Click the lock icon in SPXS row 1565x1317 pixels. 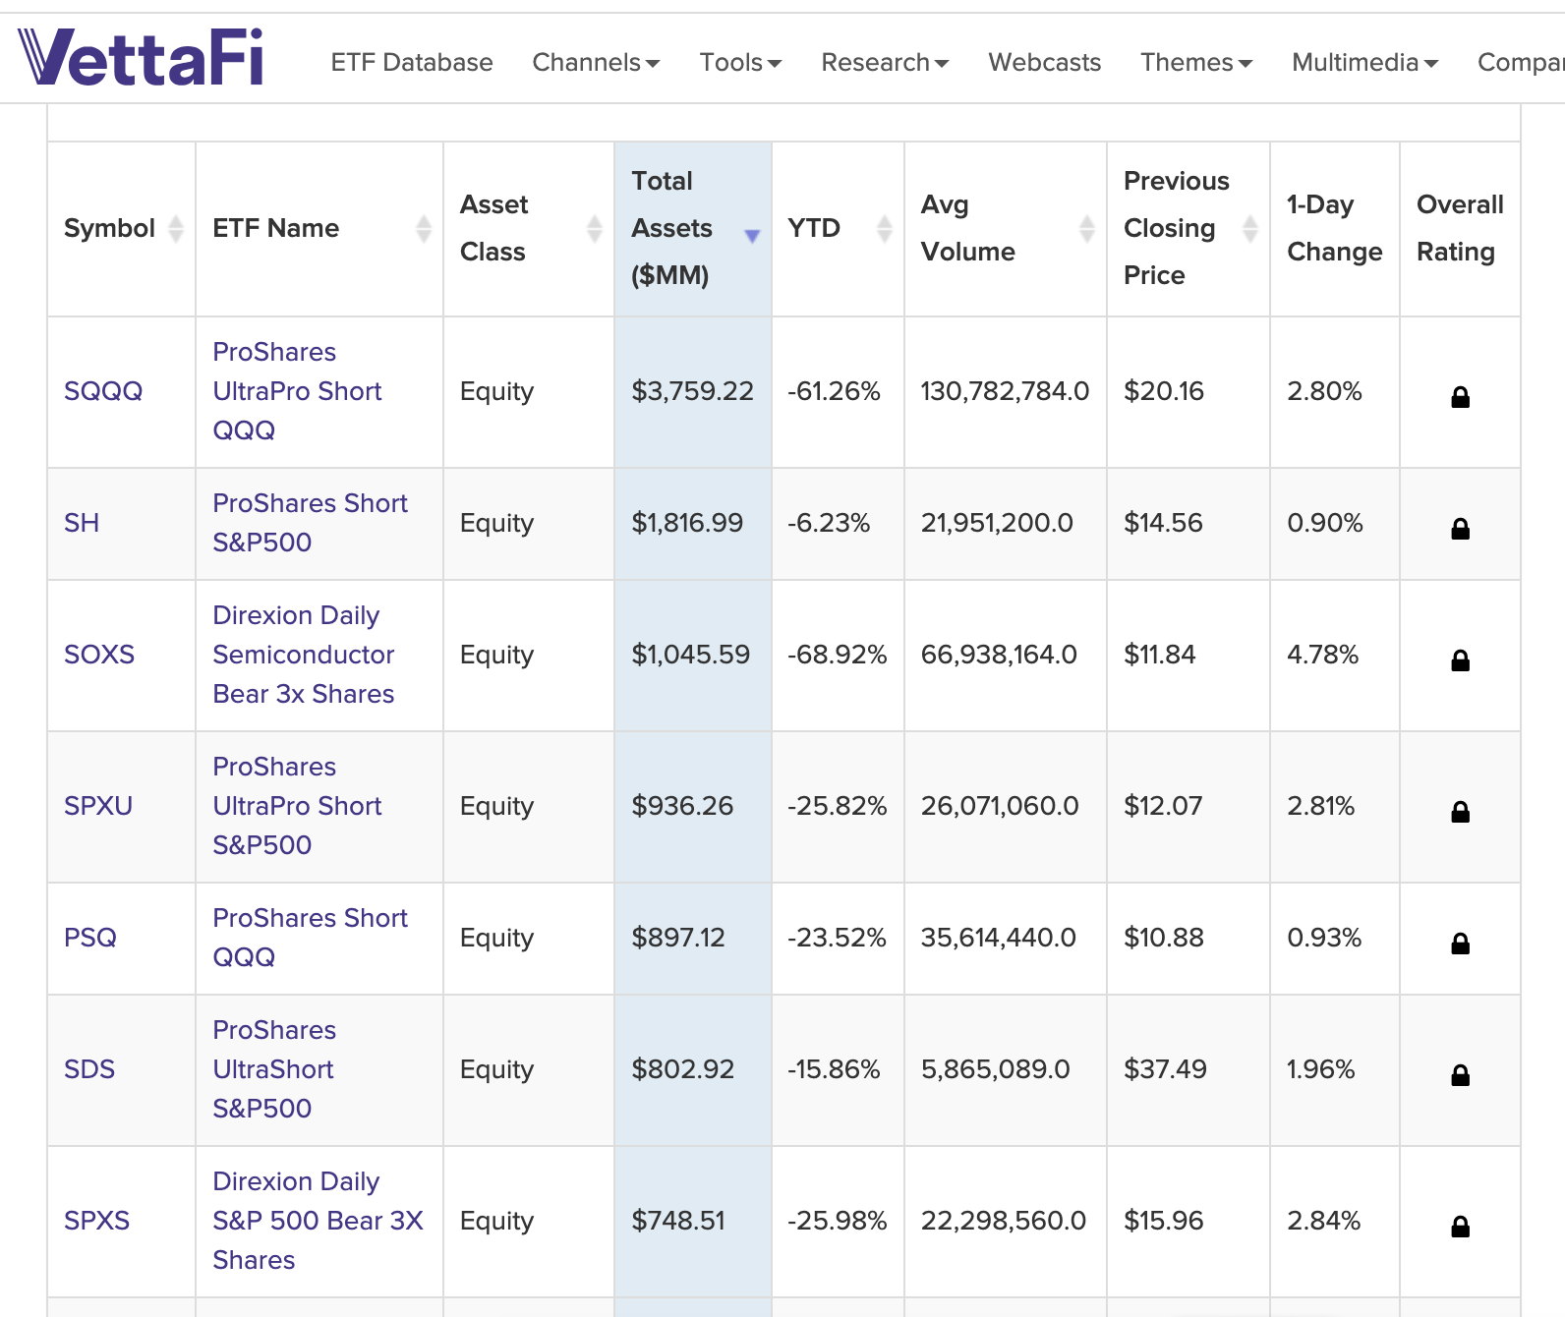point(1460,1227)
